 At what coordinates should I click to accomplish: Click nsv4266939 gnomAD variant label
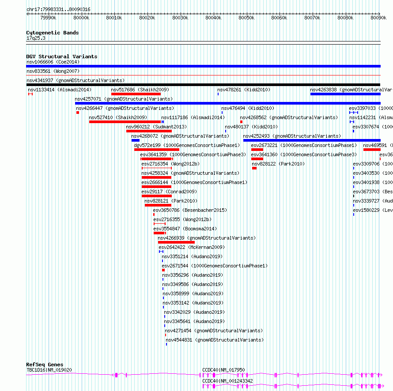tap(207, 238)
